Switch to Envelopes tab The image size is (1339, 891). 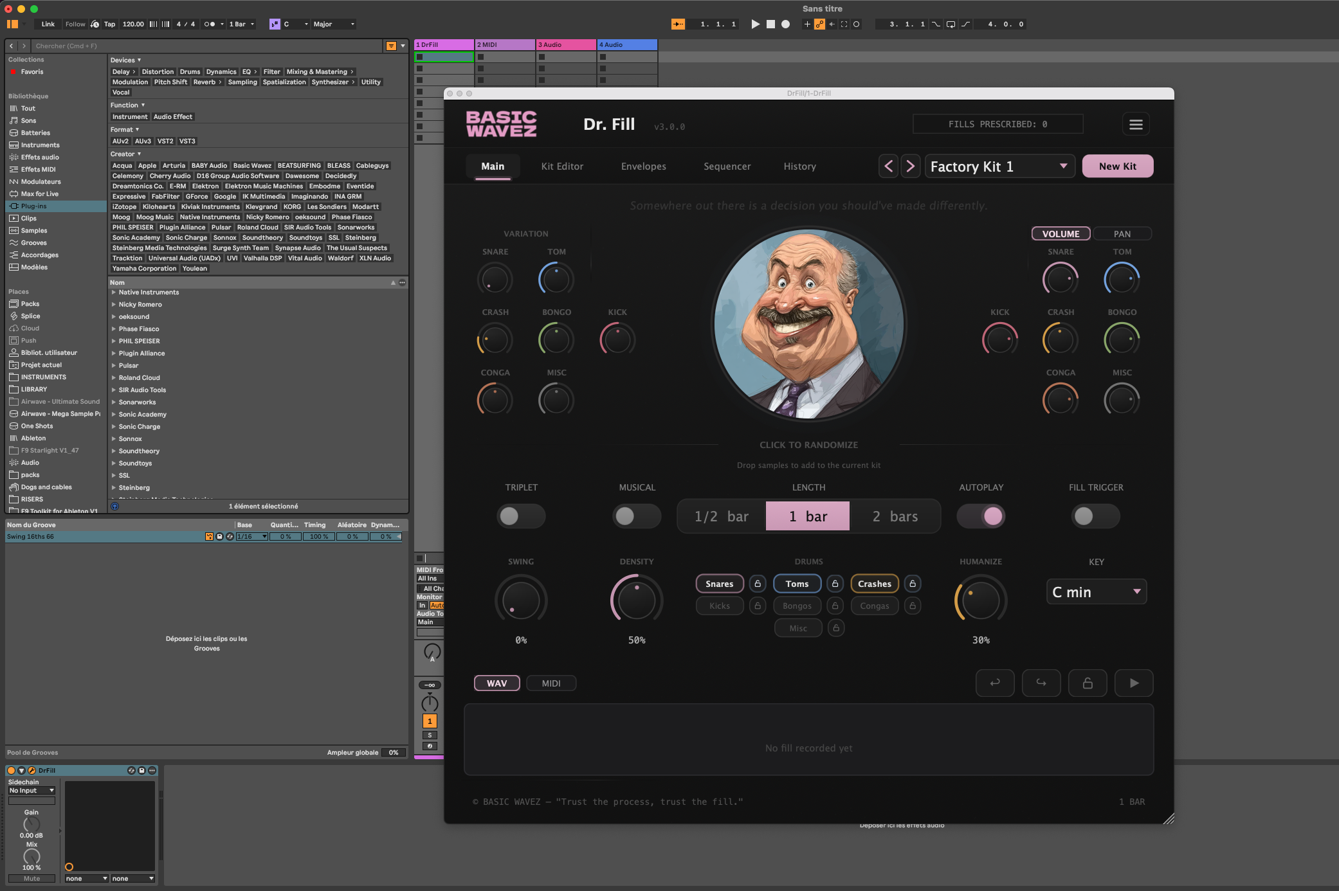coord(644,166)
